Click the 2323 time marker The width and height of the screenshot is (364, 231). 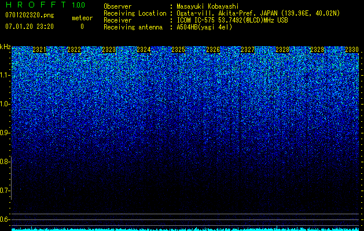[109, 50]
